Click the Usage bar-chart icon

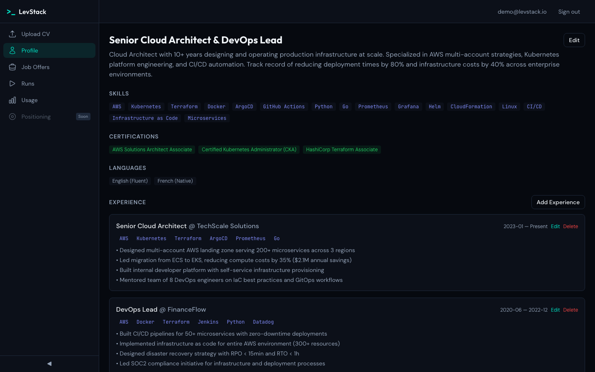pyautogui.click(x=13, y=100)
